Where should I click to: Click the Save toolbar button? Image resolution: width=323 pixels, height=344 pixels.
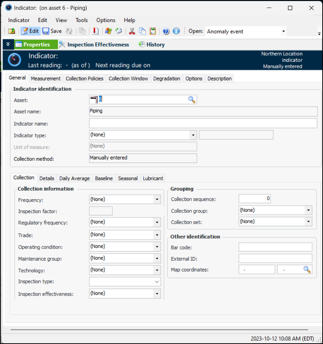click(x=52, y=31)
